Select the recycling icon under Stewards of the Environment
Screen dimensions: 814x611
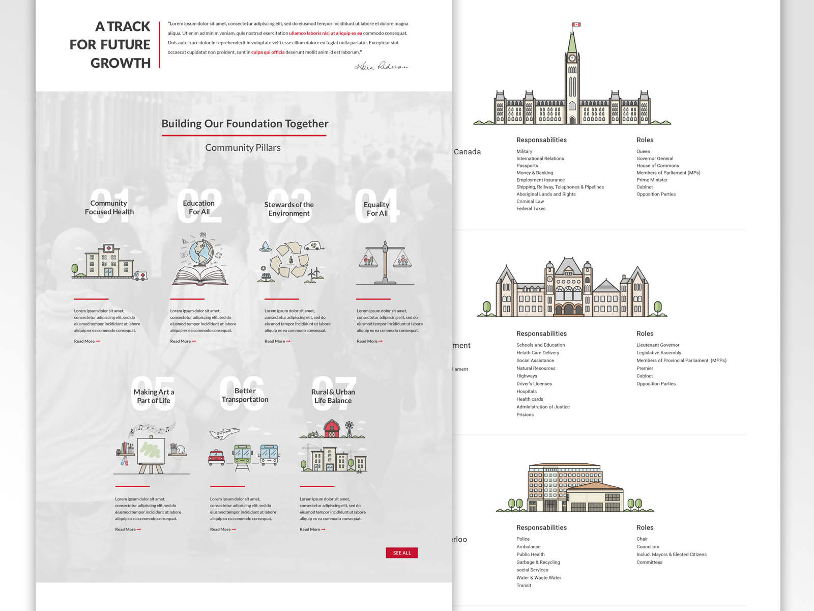(290, 261)
